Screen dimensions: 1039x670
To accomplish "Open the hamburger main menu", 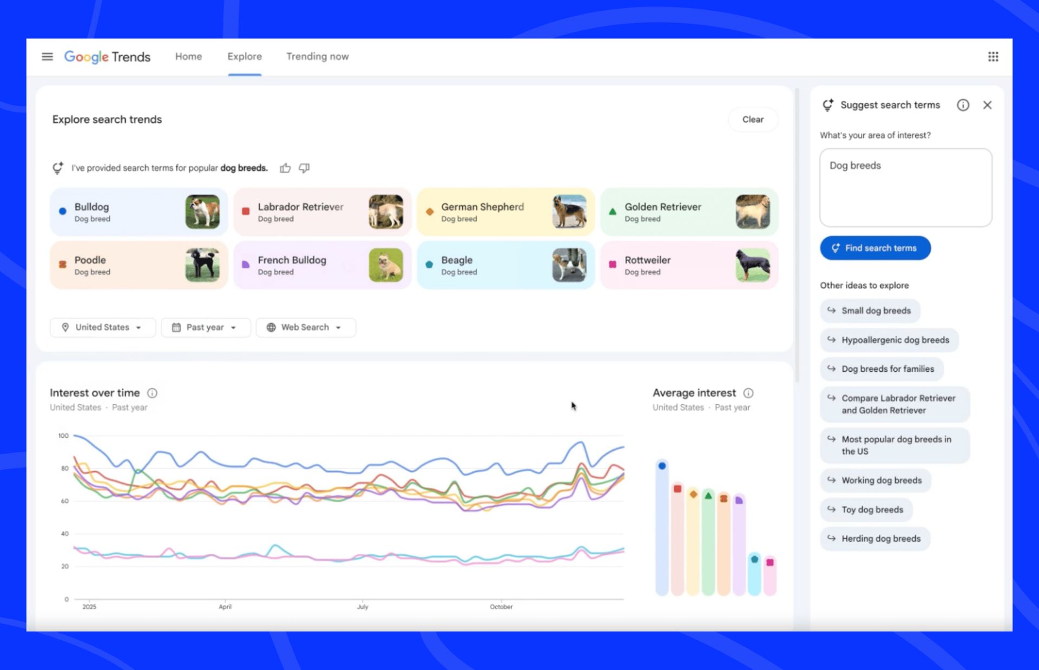I will pyautogui.click(x=47, y=56).
